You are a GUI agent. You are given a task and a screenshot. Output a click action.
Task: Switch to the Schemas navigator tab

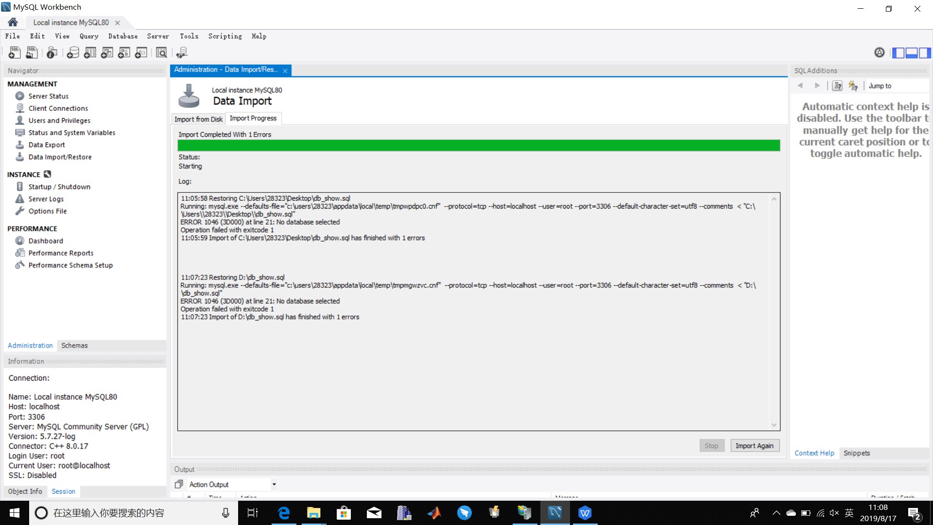pos(74,345)
